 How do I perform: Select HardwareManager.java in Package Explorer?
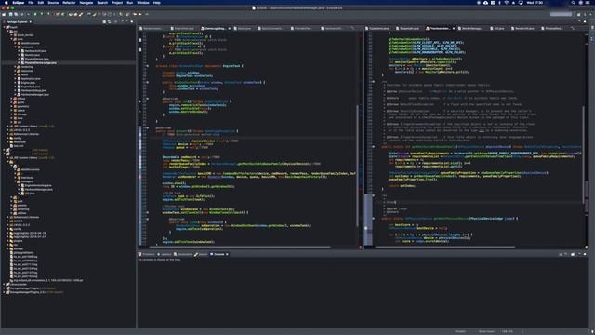tap(35, 95)
